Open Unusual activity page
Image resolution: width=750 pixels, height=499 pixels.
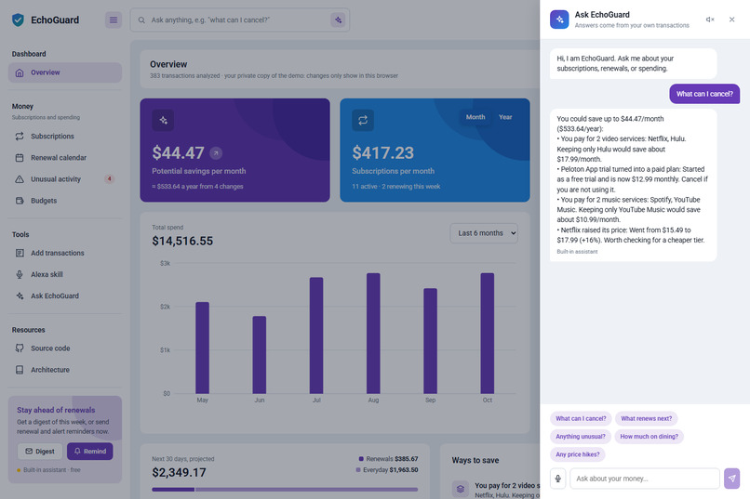(x=65, y=179)
